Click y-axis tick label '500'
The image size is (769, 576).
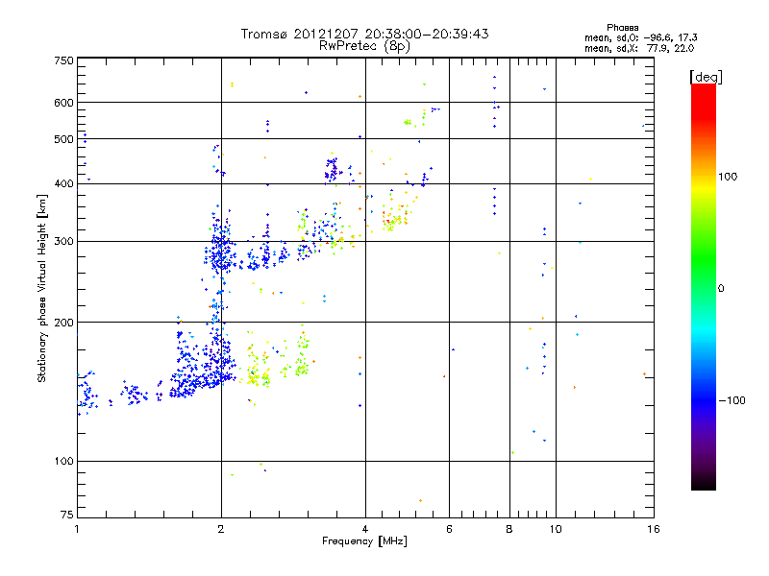(63, 139)
